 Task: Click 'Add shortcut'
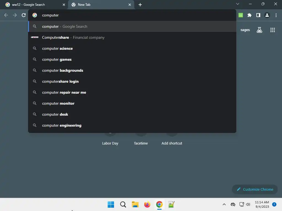tap(172, 143)
